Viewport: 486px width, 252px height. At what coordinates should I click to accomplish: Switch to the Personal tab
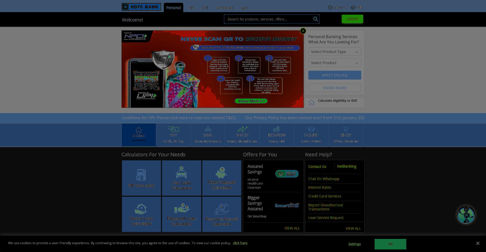click(173, 8)
